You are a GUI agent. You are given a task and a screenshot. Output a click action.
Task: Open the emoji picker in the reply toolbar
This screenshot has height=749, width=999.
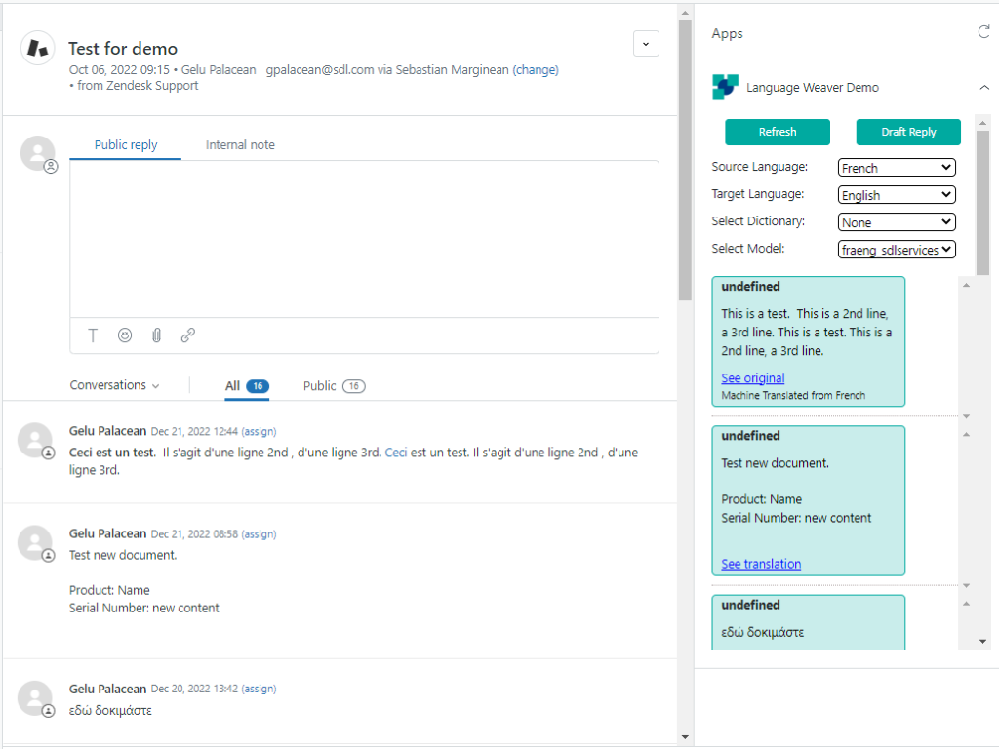pos(125,335)
